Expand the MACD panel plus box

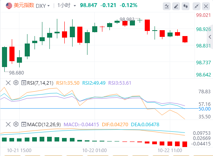click(24, 124)
